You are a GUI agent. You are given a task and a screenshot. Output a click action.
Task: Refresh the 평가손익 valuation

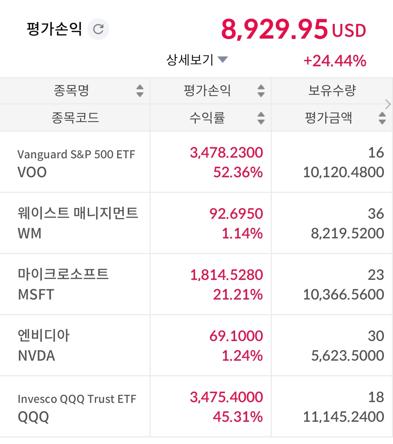coord(98,29)
